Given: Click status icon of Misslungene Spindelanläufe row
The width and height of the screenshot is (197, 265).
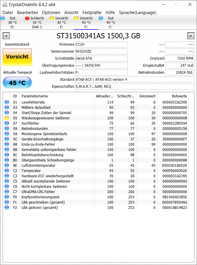Looking at the screenshot, I should coord(7,134).
